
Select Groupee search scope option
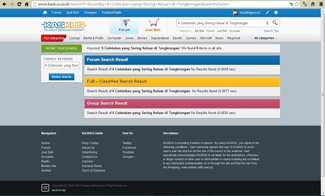[235, 31]
